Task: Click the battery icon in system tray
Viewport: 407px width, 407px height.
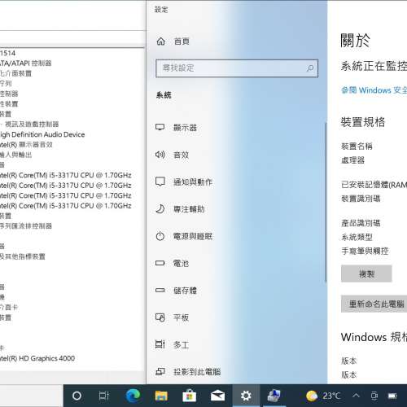Action: [392, 396]
